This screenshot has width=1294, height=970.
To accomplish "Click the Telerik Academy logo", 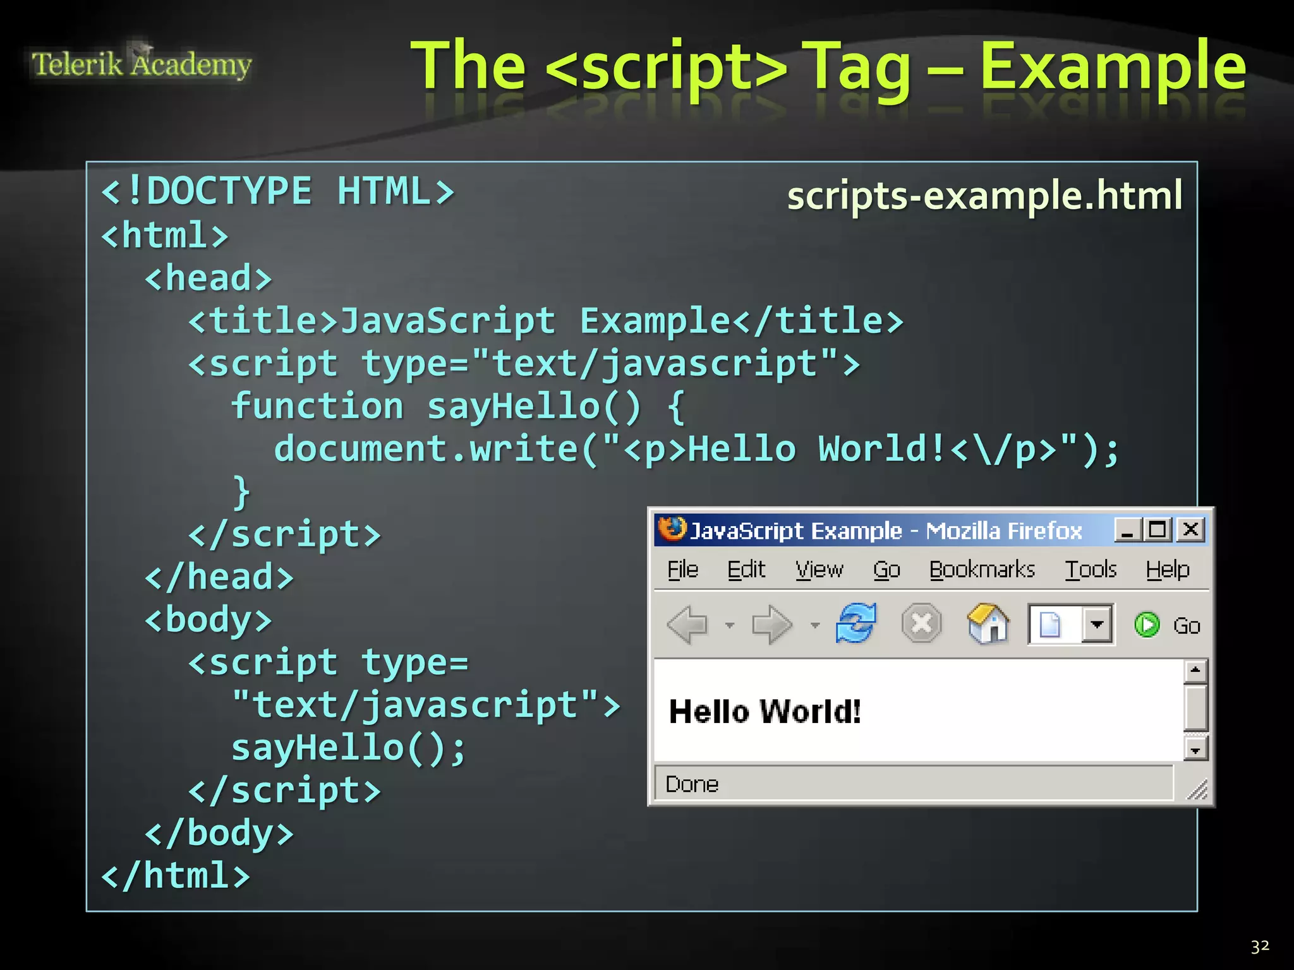I will pyautogui.click(x=142, y=63).
